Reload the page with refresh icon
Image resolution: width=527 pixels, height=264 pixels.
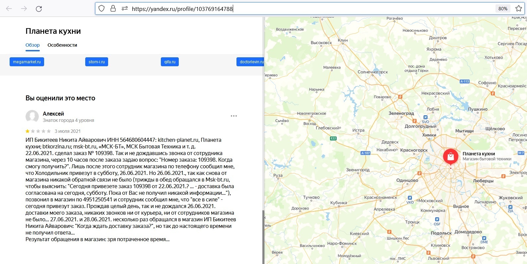39,9
